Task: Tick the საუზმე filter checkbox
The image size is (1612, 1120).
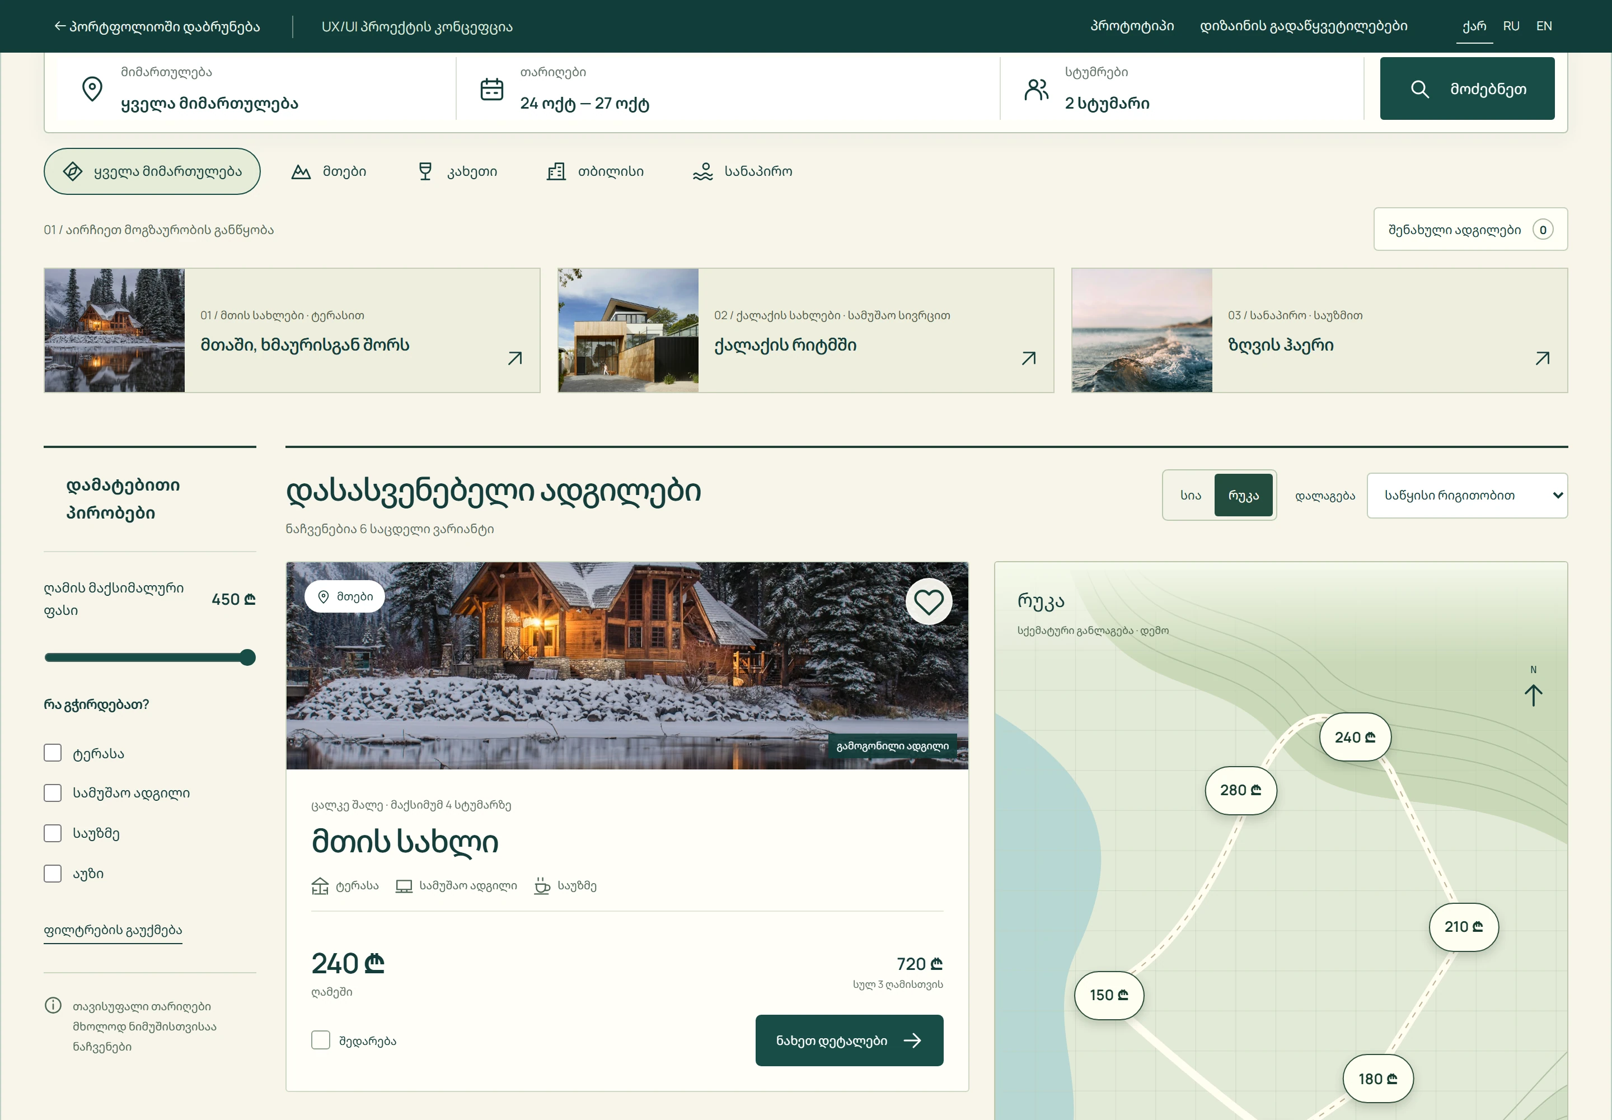Action: pos(53,833)
